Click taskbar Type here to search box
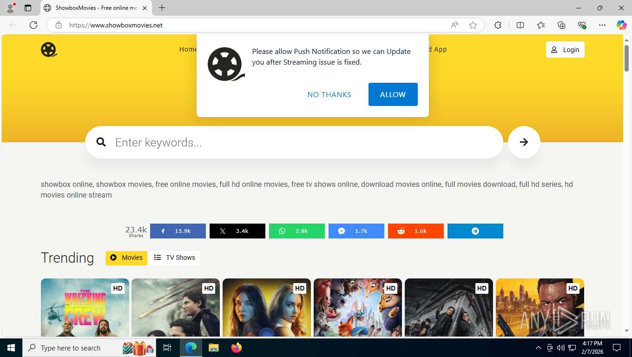Image resolution: width=632 pixels, height=357 pixels. [90, 348]
